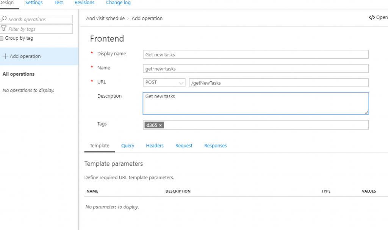
Task: Click the search magnifier icon
Action: pos(4,19)
